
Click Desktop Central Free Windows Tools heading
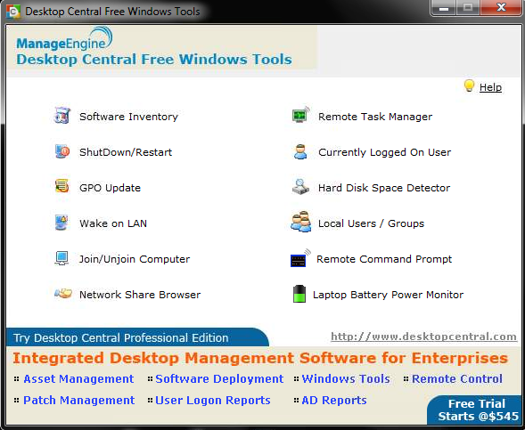(x=154, y=60)
